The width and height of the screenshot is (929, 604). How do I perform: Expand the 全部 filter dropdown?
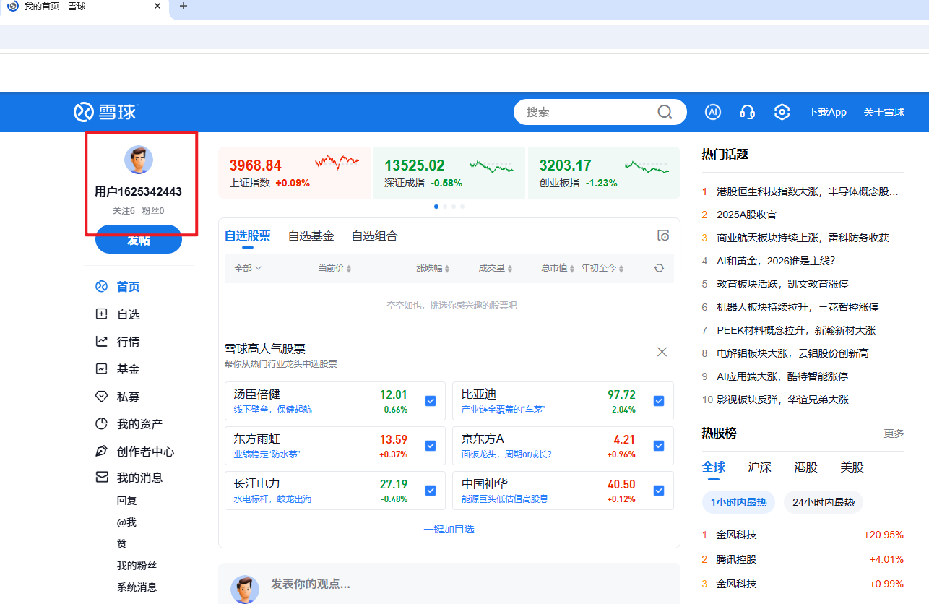pos(248,268)
